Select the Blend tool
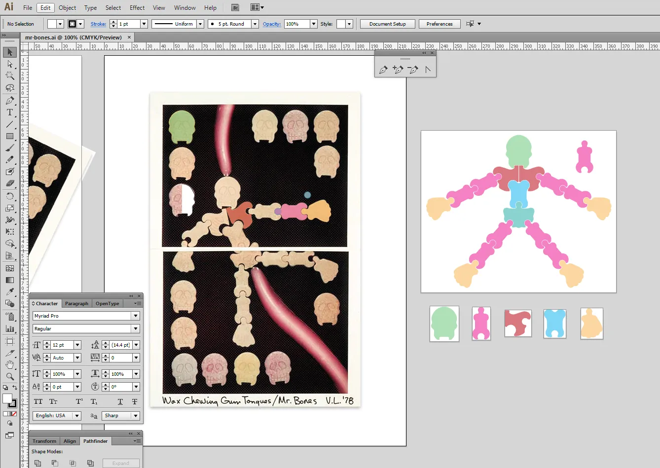The height and width of the screenshot is (468, 660). [10, 304]
